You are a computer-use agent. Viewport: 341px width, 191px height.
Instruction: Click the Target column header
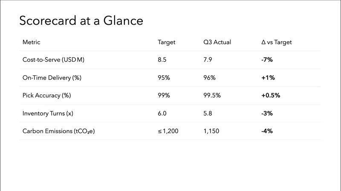167,42
